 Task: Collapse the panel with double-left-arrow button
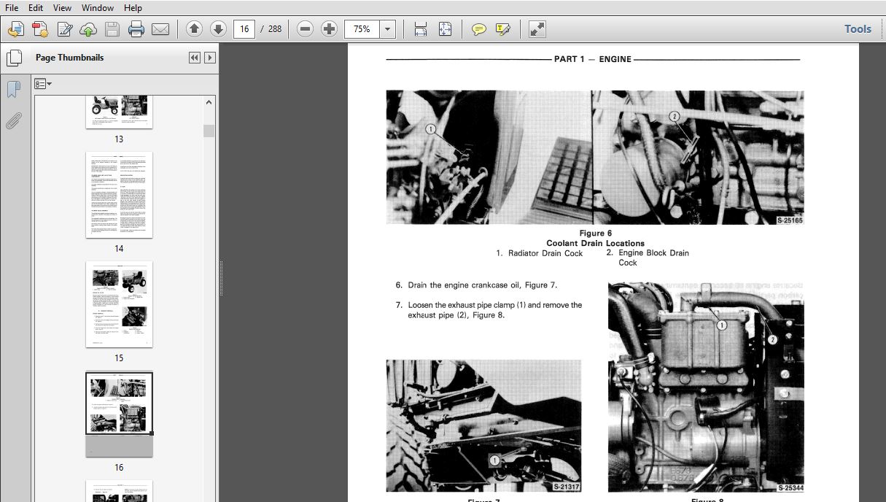pyautogui.click(x=195, y=58)
